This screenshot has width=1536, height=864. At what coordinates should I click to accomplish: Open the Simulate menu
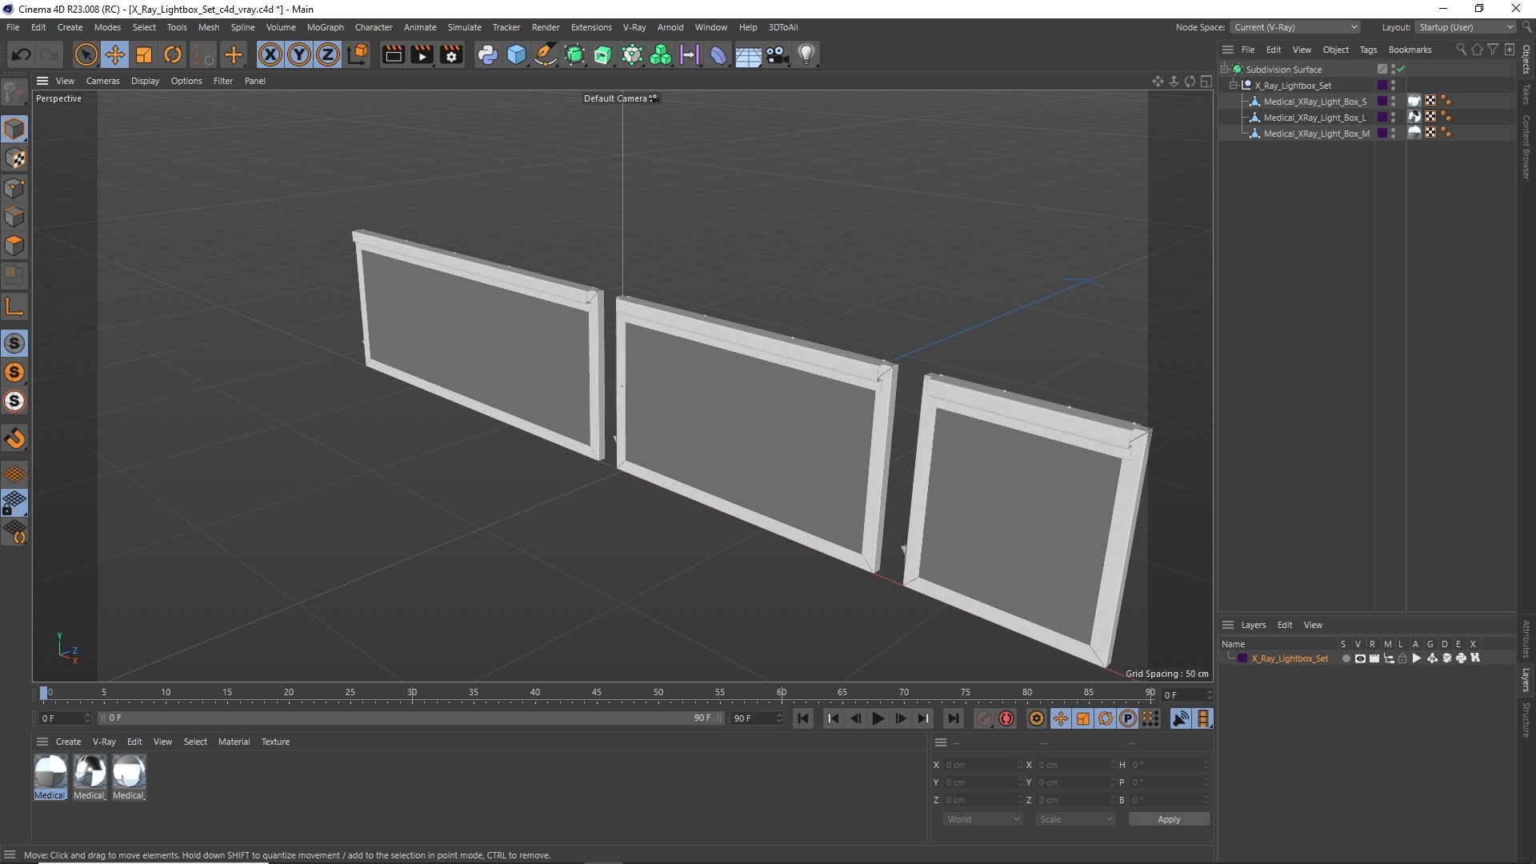pos(464,27)
